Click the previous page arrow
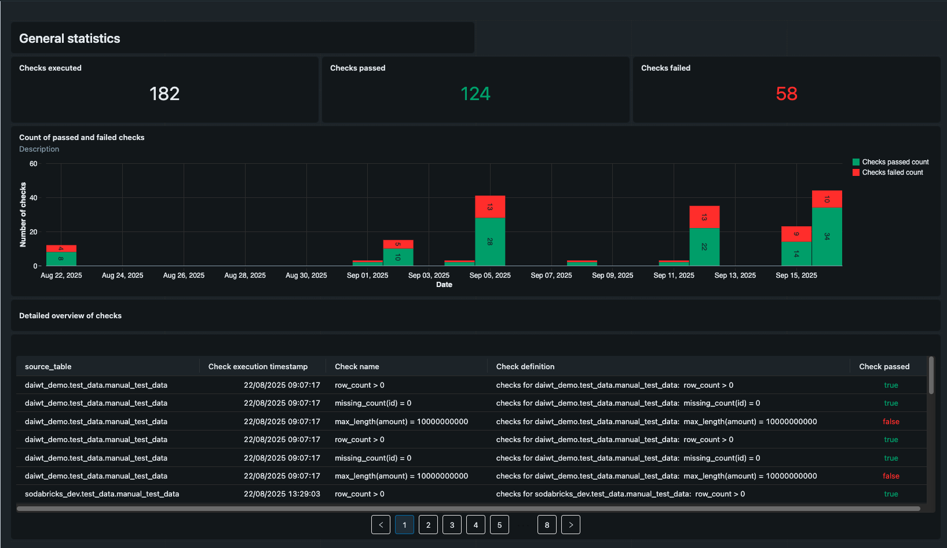Viewport: 947px width, 548px height. click(x=381, y=524)
